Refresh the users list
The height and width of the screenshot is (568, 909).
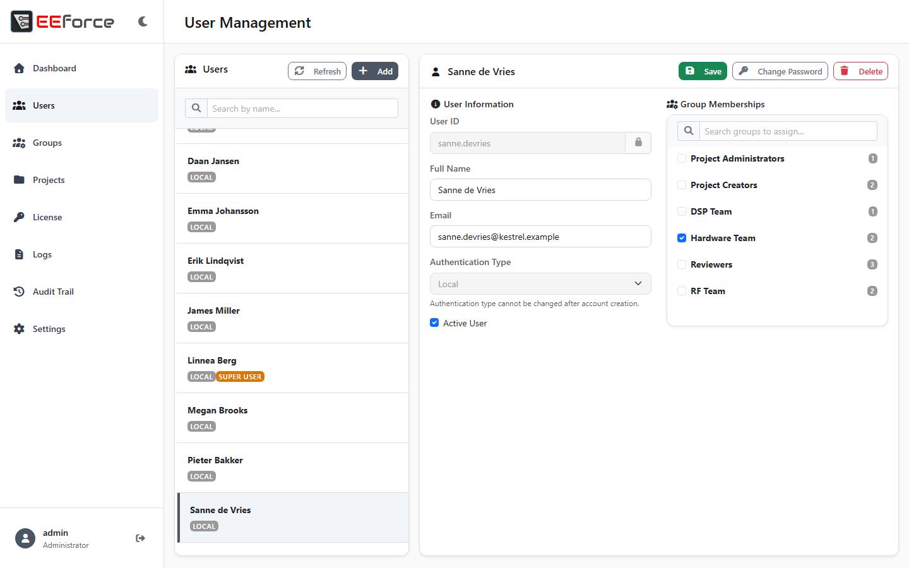coord(317,71)
